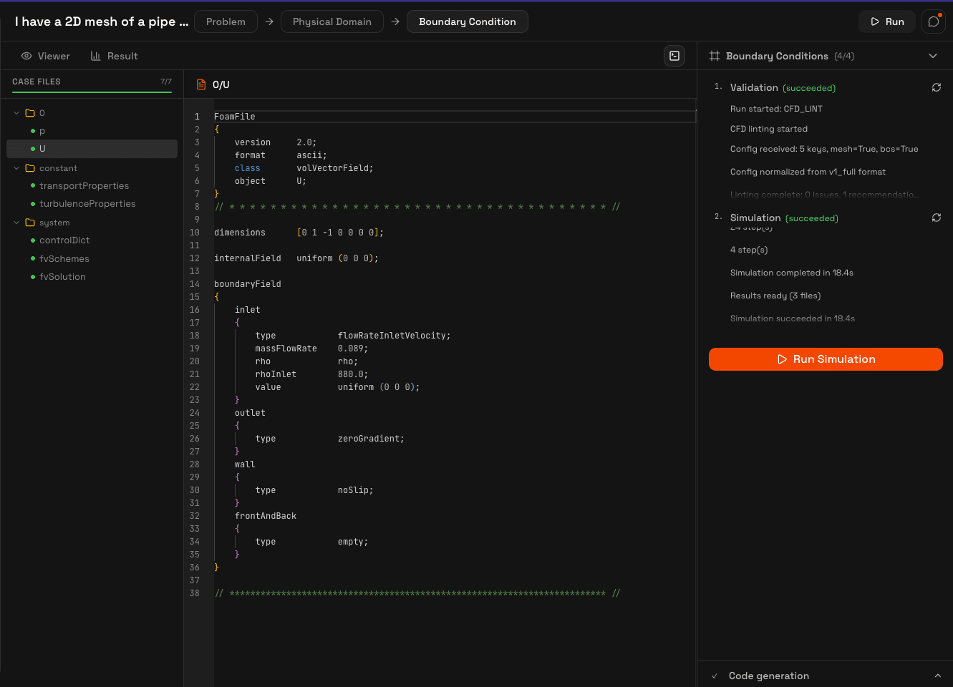Select the Viewer eye icon
Screen dimensions: 953x687
26,56
